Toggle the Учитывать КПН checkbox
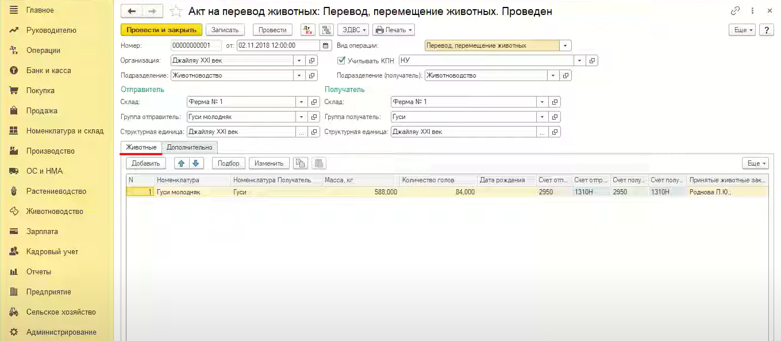The width and height of the screenshot is (781, 341). pyautogui.click(x=341, y=60)
